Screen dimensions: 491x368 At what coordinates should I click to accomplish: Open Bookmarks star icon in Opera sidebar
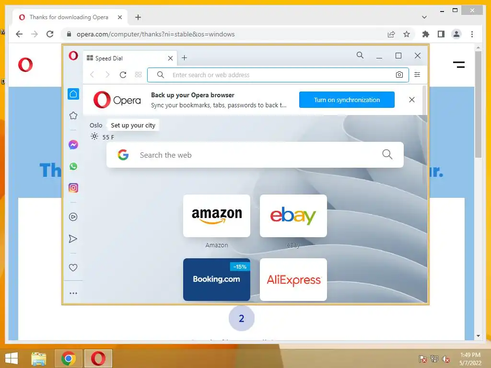(x=73, y=115)
